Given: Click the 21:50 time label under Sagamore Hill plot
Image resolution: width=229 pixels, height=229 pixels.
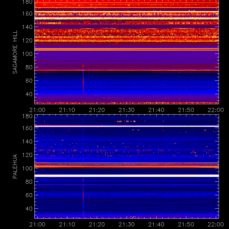Looking at the screenshot, I should pyautogui.click(x=186, y=110).
